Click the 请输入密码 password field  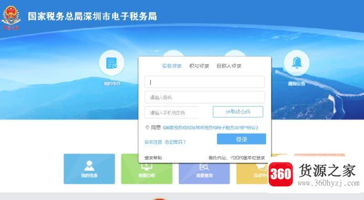[205, 97]
